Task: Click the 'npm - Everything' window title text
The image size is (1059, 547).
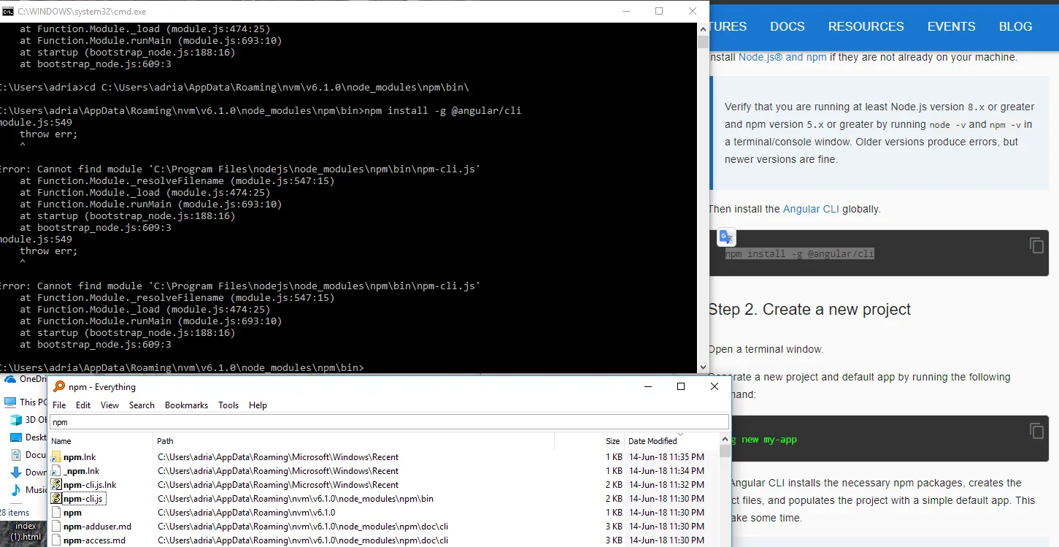Action: [102, 387]
